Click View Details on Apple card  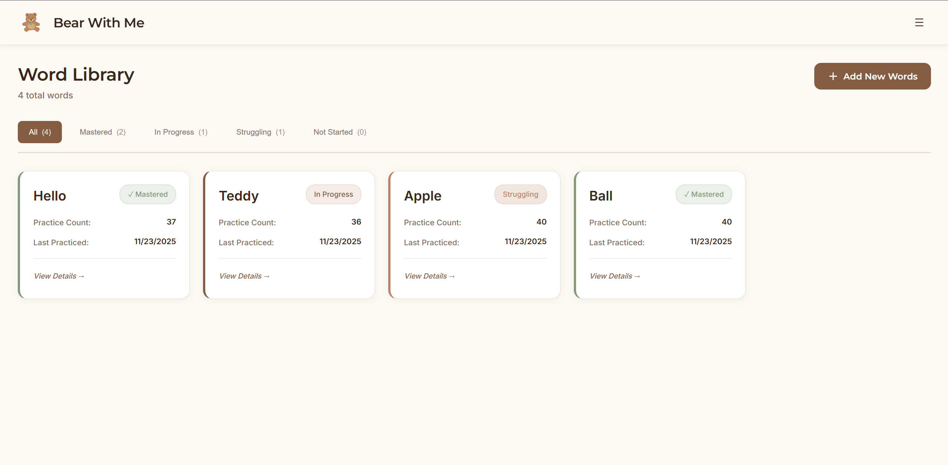(429, 276)
